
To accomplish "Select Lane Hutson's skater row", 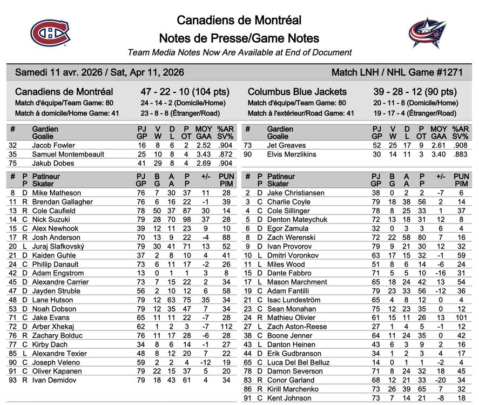I will coord(122,300).
